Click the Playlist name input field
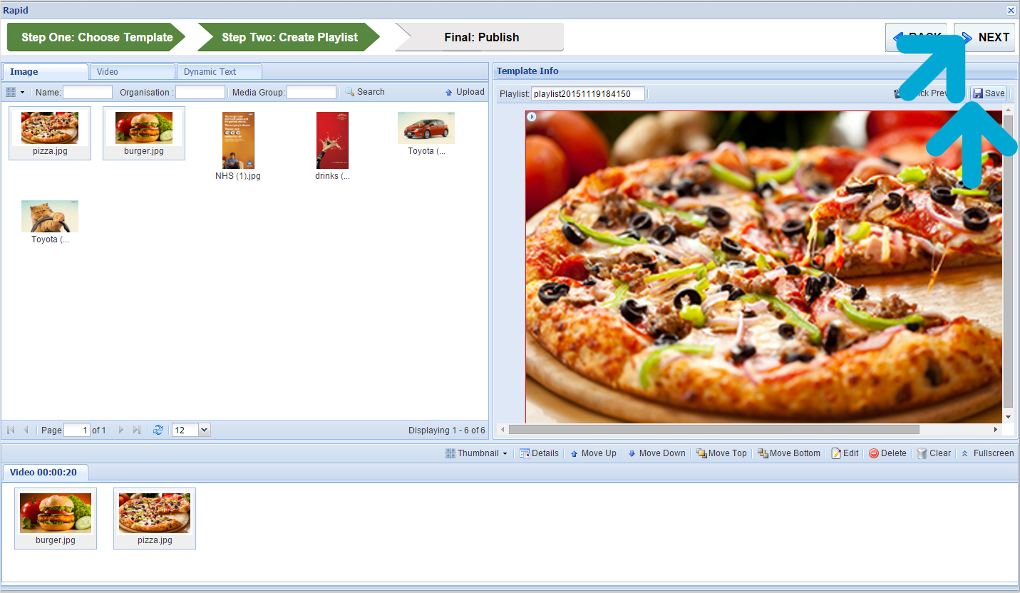Image resolution: width=1020 pixels, height=593 pixels. pyautogui.click(x=587, y=93)
